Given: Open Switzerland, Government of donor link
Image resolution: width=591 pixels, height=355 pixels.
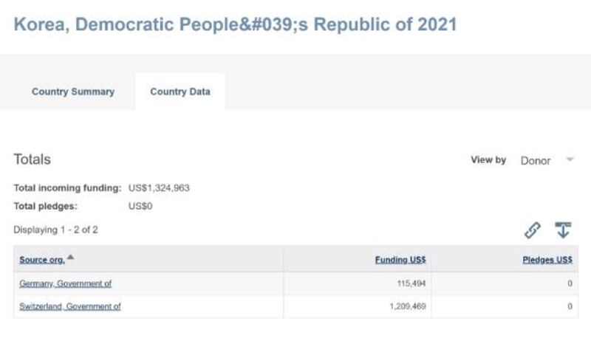Looking at the screenshot, I should (70, 306).
